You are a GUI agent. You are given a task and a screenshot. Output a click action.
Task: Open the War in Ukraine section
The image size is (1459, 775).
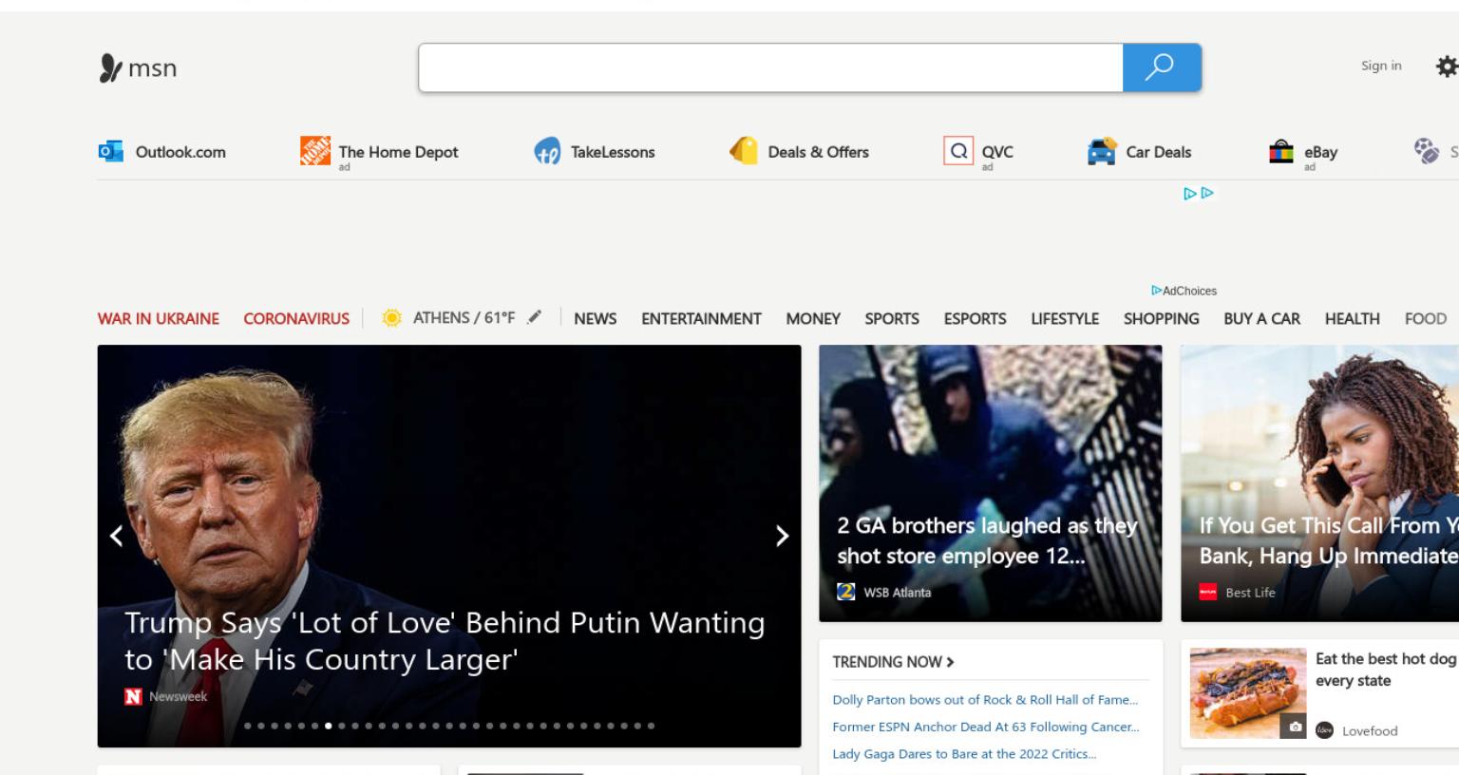(x=159, y=319)
